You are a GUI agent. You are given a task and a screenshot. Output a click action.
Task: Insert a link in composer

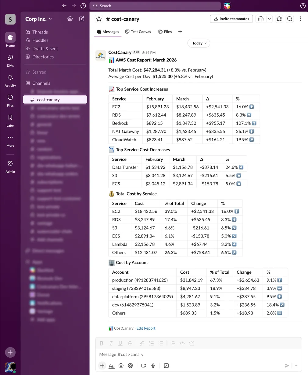[142, 343]
